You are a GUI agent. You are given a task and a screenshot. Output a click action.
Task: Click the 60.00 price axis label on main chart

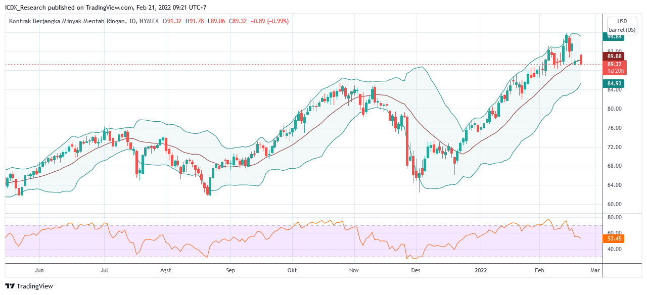(614, 204)
